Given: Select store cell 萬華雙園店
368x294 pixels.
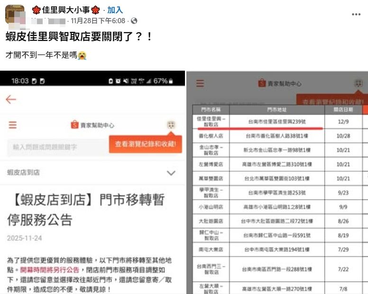Looking at the screenshot, I should click(211, 179).
